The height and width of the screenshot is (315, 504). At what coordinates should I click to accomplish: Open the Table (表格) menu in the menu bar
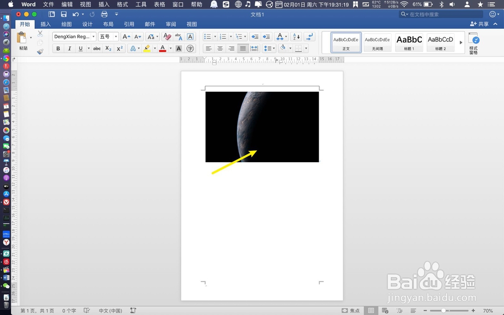pos(159,5)
